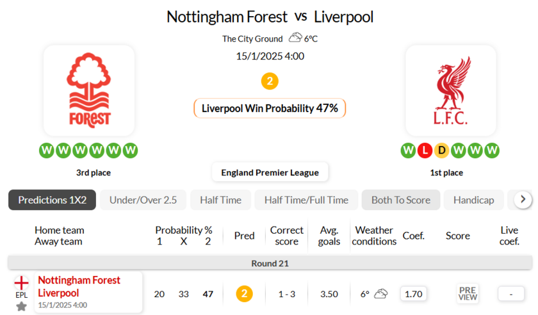Click the cloudy weather icon beside 6°C

[295, 38]
